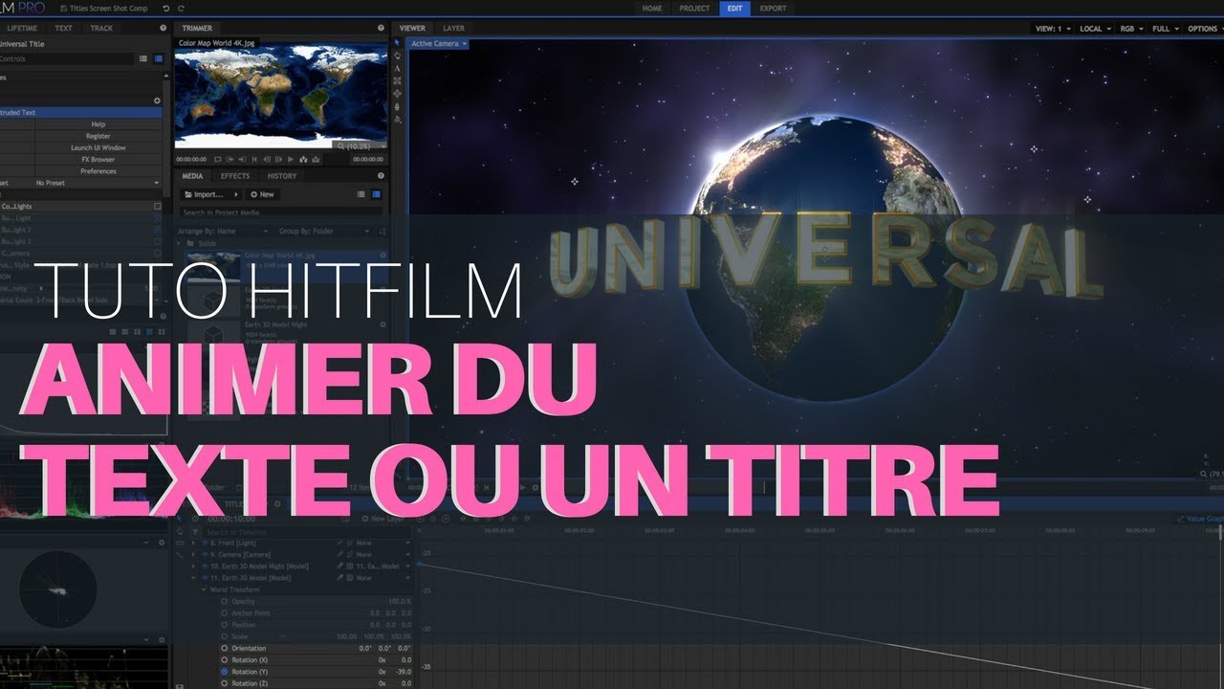Switch to HISTORY tab
This screenshot has width=1224, height=689.
[x=282, y=176]
